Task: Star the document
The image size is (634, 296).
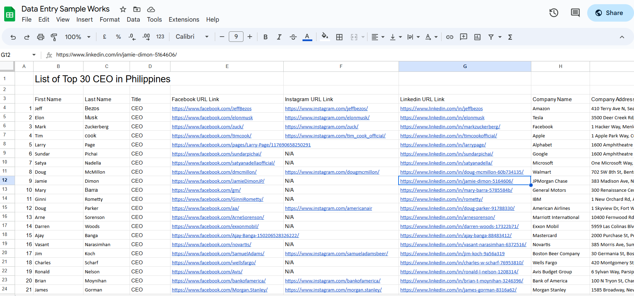Action: pyautogui.click(x=123, y=9)
